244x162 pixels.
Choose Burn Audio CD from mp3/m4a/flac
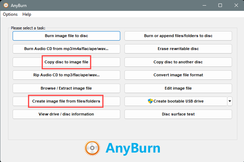point(67,49)
